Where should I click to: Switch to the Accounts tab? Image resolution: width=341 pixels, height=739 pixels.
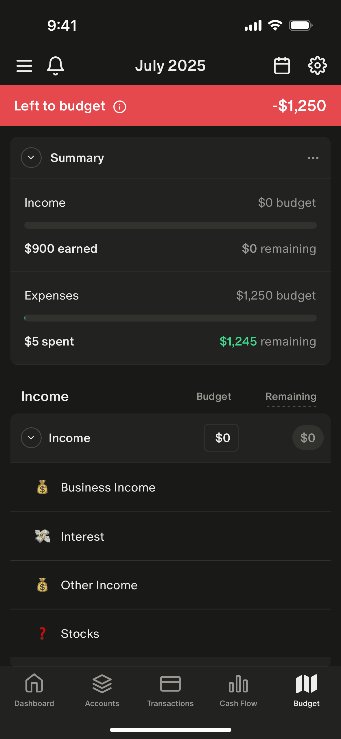pos(102,690)
